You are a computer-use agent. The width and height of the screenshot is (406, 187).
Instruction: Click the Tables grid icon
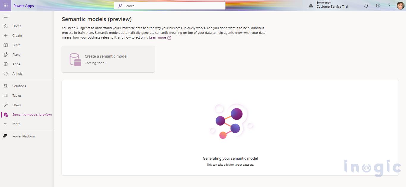6,96
